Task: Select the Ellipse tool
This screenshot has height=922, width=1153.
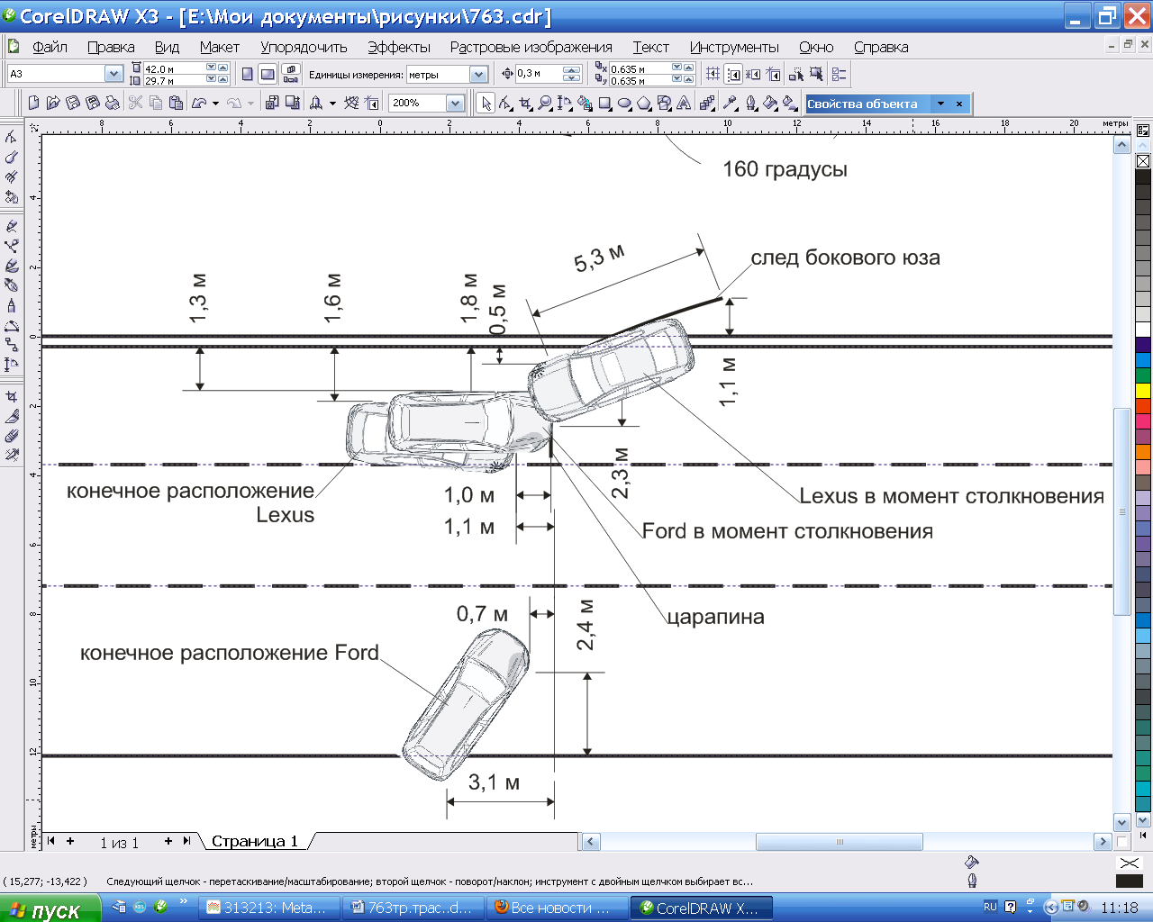Action: (x=624, y=104)
